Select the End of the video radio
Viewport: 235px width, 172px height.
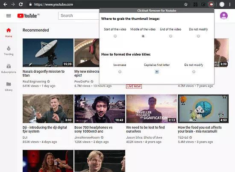[x=170, y=36]
